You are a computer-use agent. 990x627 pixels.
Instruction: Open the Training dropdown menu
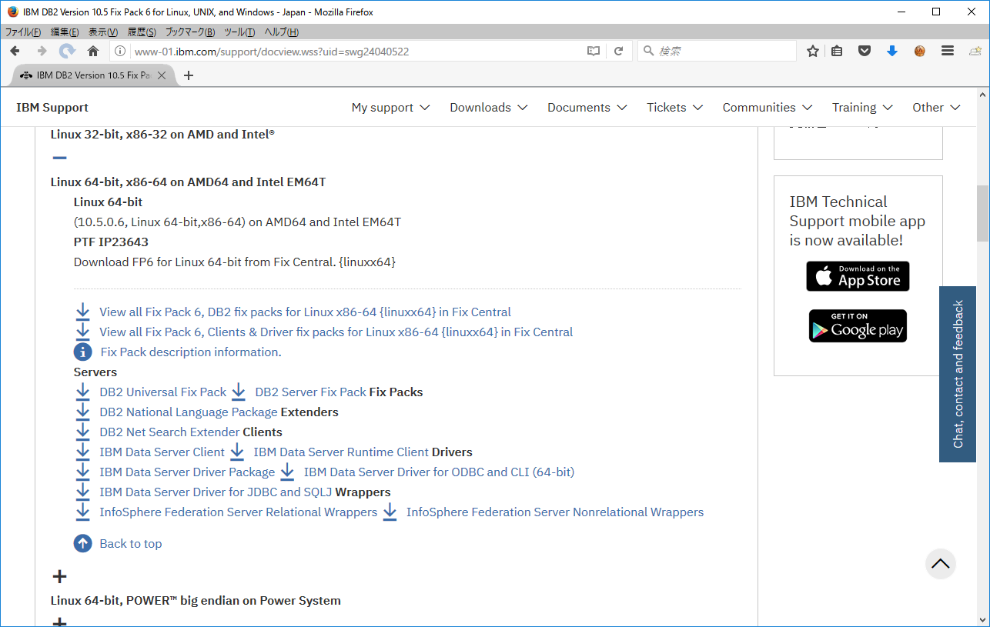(x=862, y=108)
